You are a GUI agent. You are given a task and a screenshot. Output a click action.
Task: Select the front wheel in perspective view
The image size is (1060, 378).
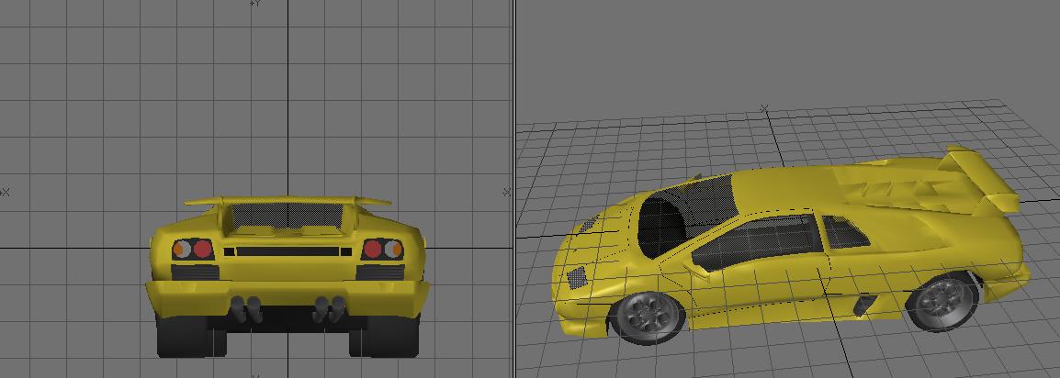click(647, 318)
